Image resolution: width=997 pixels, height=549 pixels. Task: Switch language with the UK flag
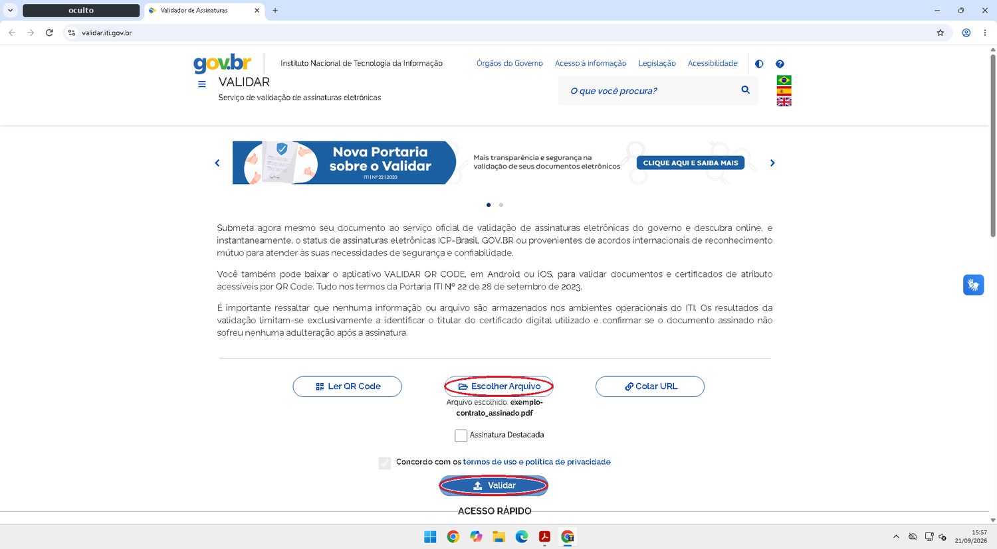coord(784,102)
